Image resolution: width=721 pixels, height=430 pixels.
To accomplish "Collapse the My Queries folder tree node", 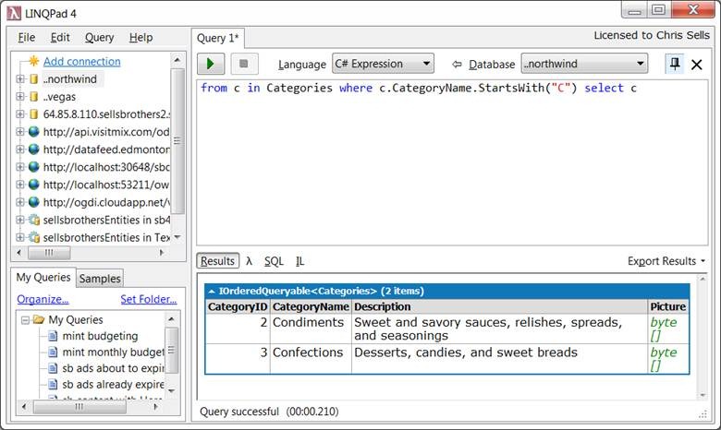I will click(x=25, y=320).
